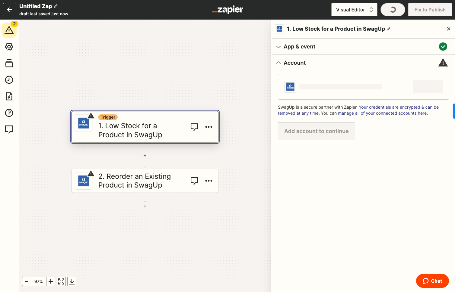455x292 pixels.
Task: Click the back arrow button
Action: 10,10
